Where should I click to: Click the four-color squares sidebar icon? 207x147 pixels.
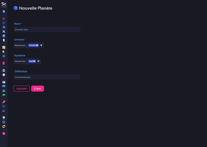pos(4,47)
